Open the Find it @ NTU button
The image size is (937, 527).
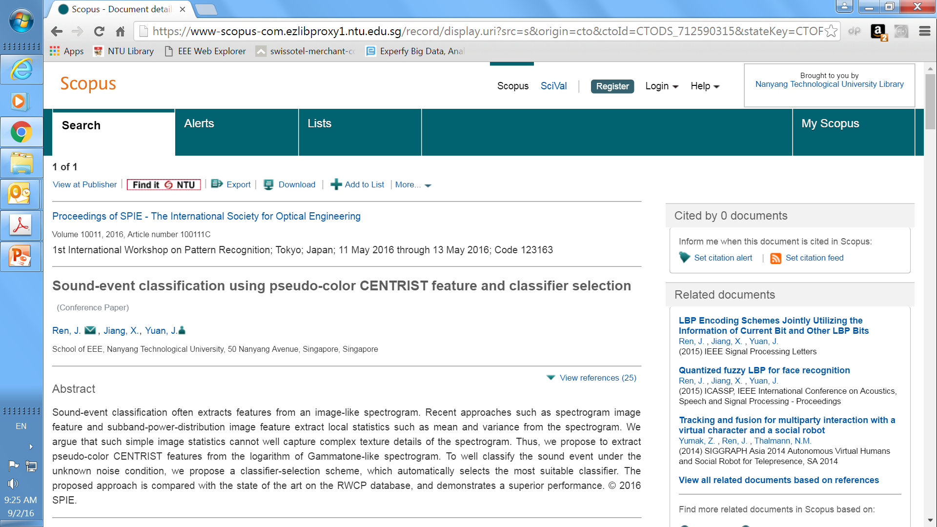(163, 184)
